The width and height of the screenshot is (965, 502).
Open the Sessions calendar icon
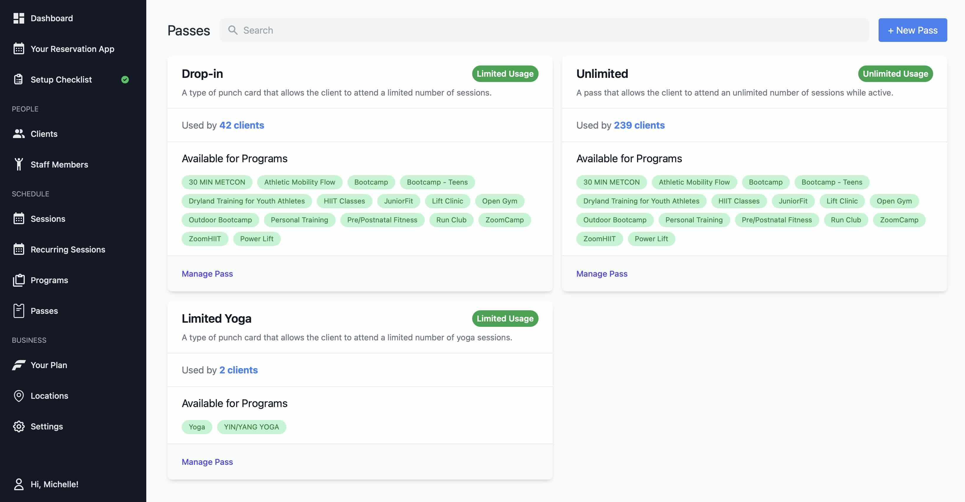pyautogui.click(x=19, y=218)
